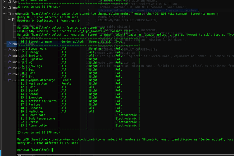
Task: Click editor line number 6 in the background
Action: tap(89, 10)
